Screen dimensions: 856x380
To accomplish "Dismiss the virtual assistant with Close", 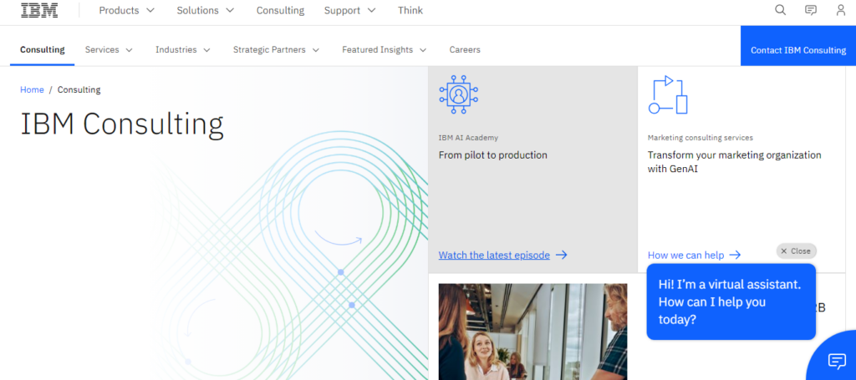I will coord(796,251).
